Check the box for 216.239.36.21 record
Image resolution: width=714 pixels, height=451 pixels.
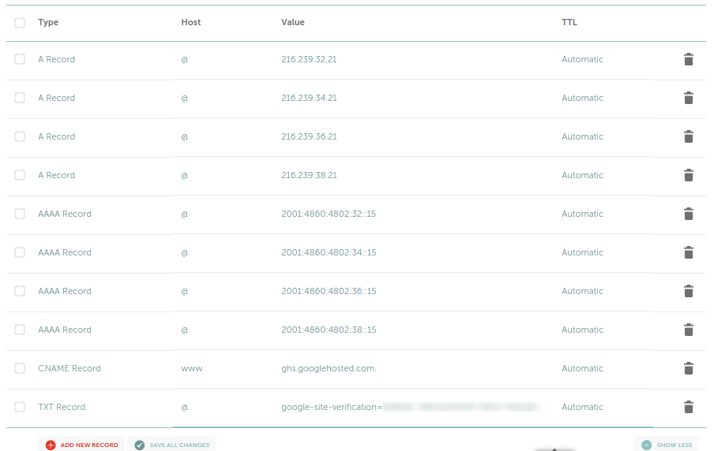[x=20, y=136]
